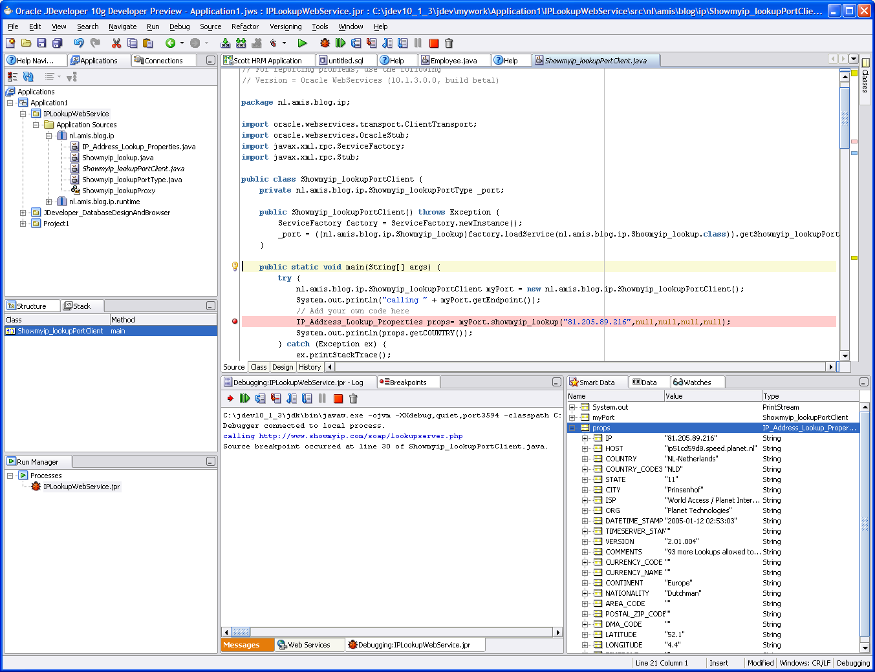
Task: Click the Refresh icon in Applications navigator
Action: click(28, 76)
